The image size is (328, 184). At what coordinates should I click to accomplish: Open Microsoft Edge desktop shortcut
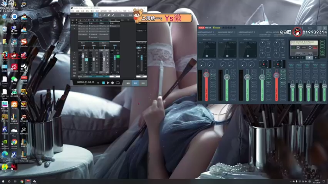pos(5,156)
